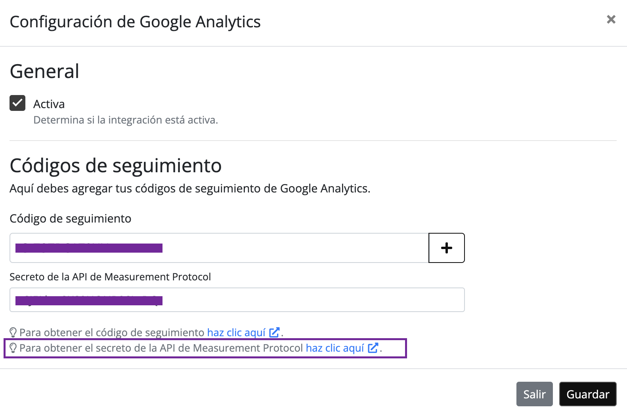Click lightbulb icon beside tracking code hint
This screenshot has width=627, height=415.
click(13, 333)
